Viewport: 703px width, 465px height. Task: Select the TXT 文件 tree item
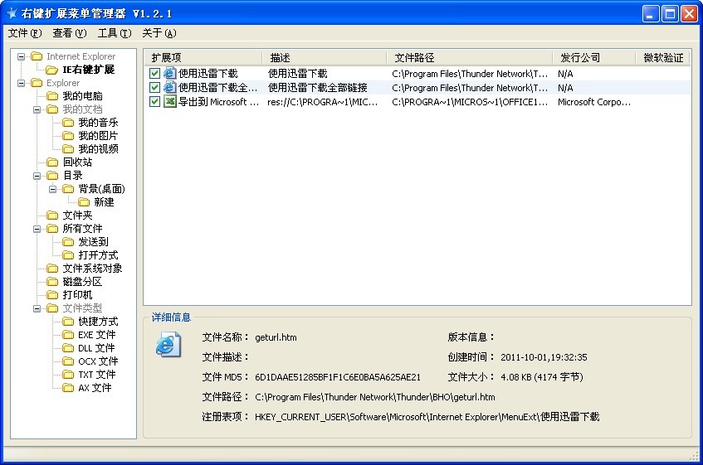pyautogui.click(x=96, y=375)
